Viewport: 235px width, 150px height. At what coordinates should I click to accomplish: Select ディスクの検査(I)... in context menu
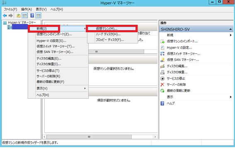tap(58, 64)
